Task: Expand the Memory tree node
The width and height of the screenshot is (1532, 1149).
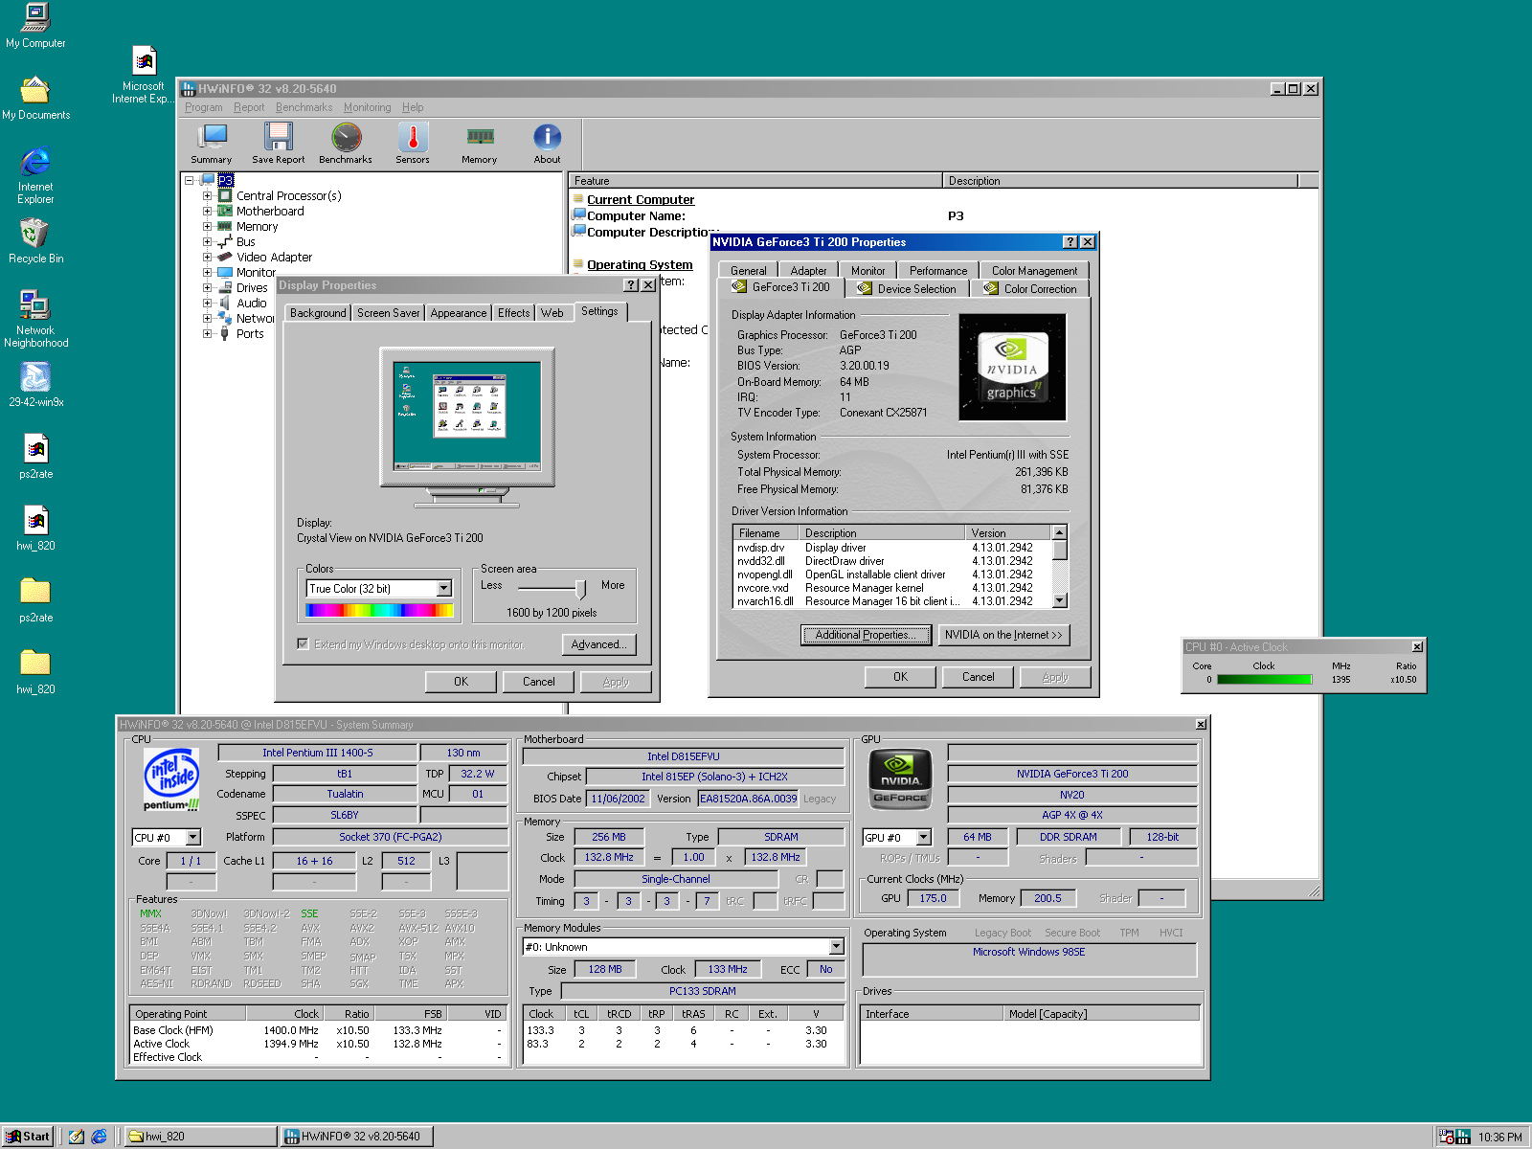Action: pos(207,226)
